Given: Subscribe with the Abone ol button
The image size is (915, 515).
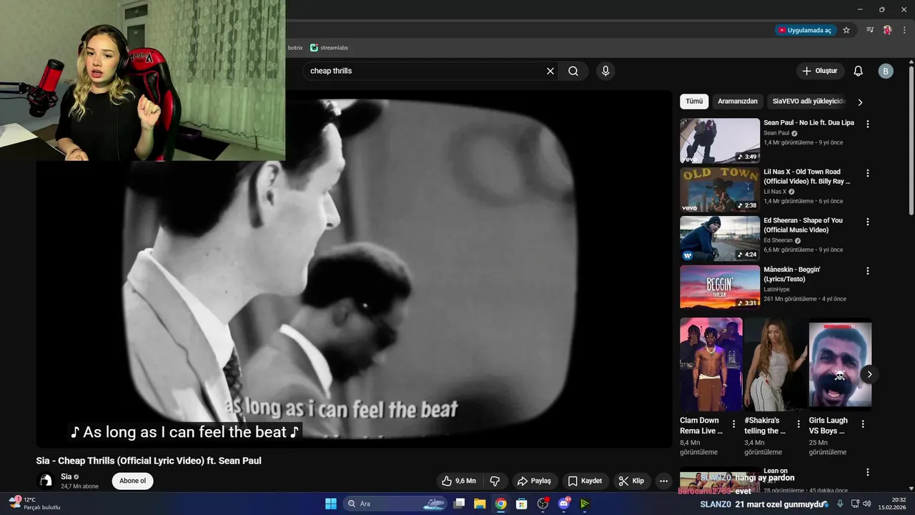Looking at the screenshot, I should (x=132, y=481).
